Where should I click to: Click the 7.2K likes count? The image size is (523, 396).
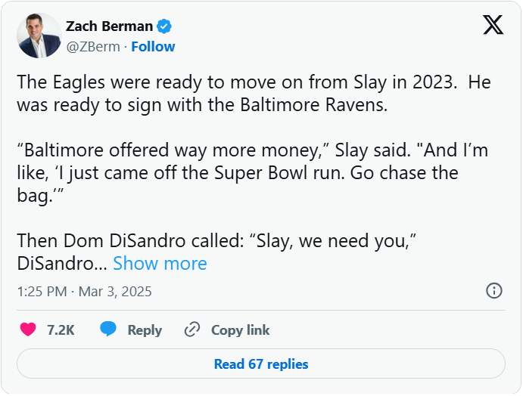click(61, 329)
